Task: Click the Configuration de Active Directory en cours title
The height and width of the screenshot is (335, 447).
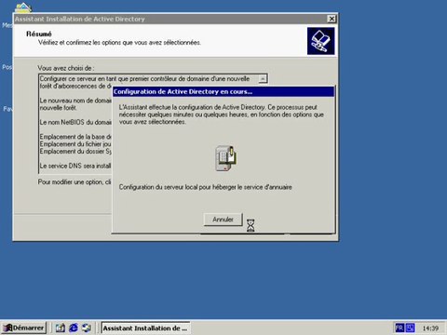Action: pyautogui.click(x=183, y=91)
